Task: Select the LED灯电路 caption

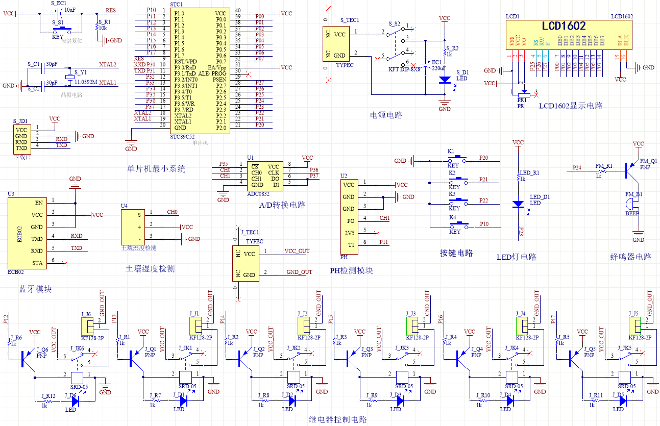Action: (517, 257)
